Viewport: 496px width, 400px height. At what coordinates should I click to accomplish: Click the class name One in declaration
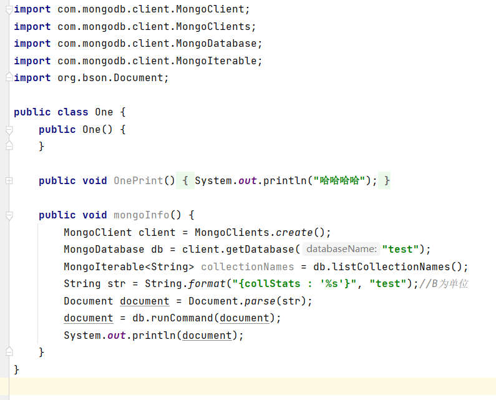104,112
